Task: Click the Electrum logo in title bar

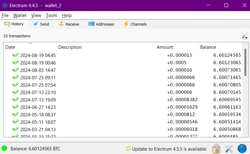Action: point(5,5)
